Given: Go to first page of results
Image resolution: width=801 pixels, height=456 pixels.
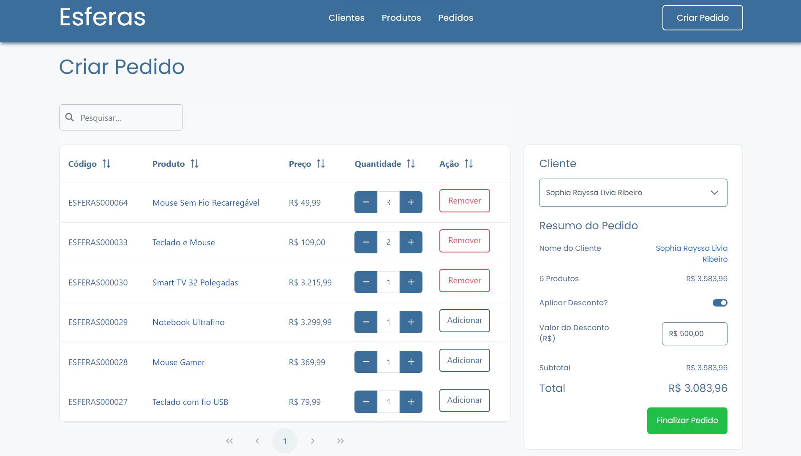Looking at the screenshot, I should pos(229,441).
